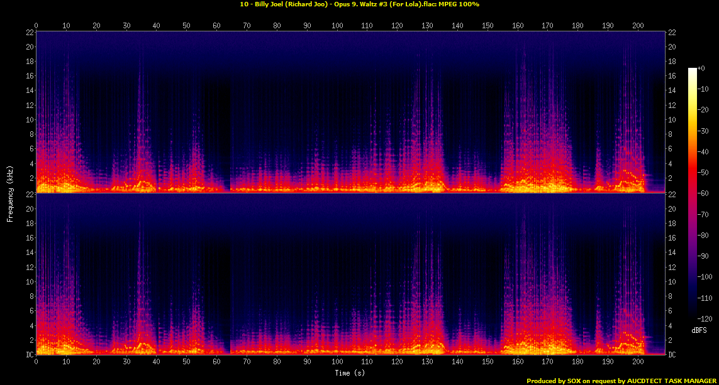Select the 50 second tick on top time axis

click(187, 25)
